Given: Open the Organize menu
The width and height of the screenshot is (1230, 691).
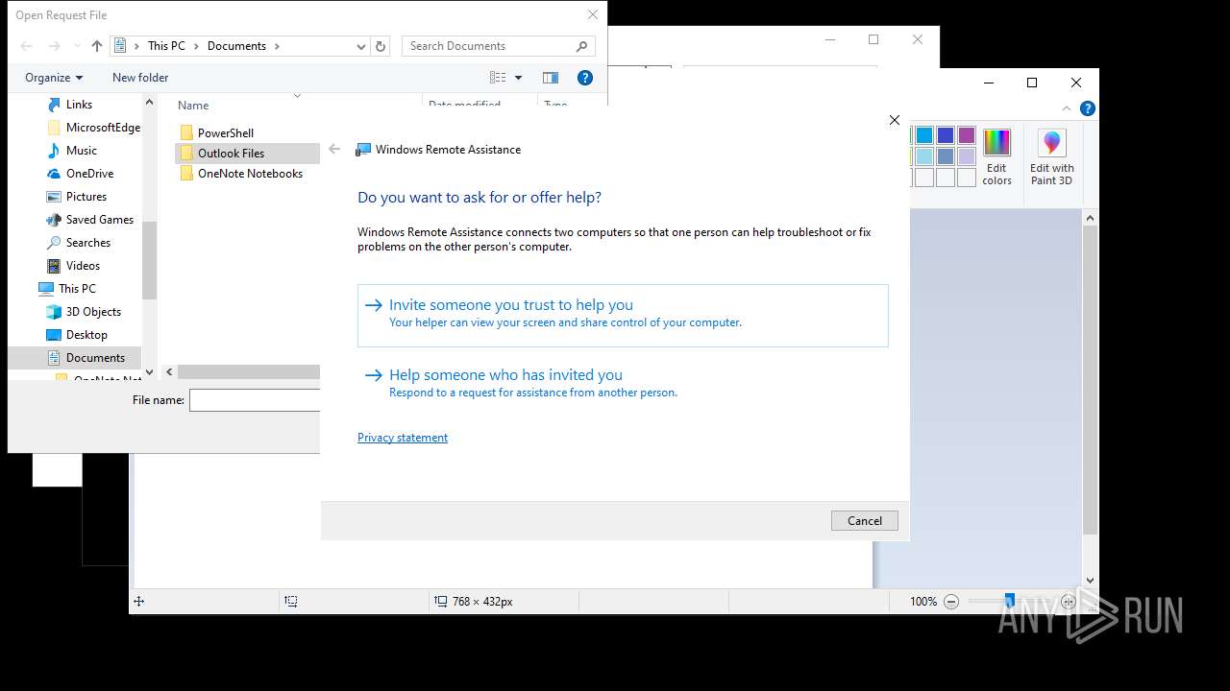Looking at the screenshot, I should [x=54, y=78].
